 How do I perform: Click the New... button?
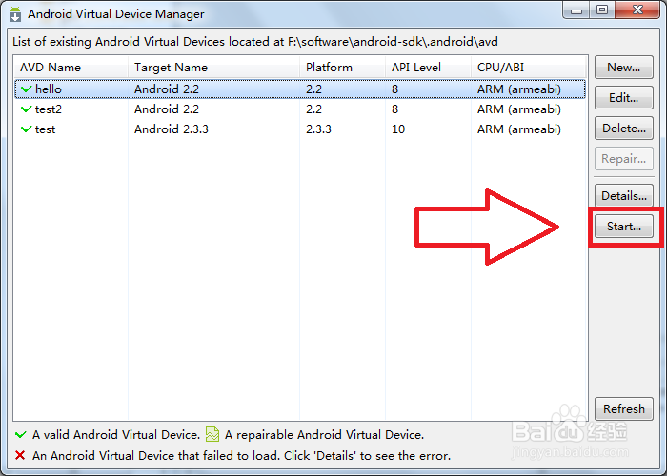[x=623, y=68]
